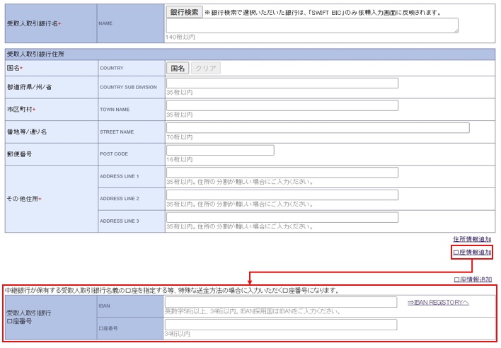Click the 140桁以内 hint text
This screenshot has height=348, width=501.
[x=180, y=37]
